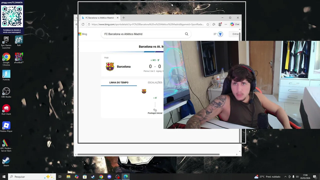The width and height of the screenshot is (320, 180).
Task: Open Discord from the taskbar
Action: coord(109,177)
